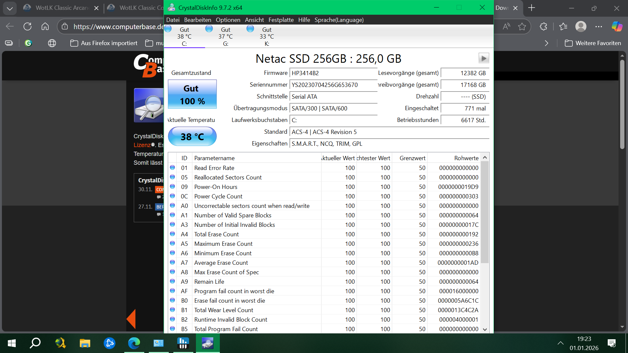628x353 pixels.
Task: Select the G: drive status icon
Action: (x=209, y=29)
